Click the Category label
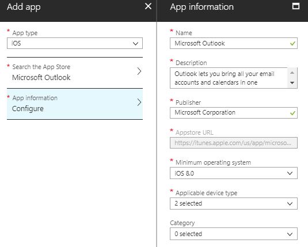Image resolution: width=308 pixels, height=247 pixels. tap(182, 223)
